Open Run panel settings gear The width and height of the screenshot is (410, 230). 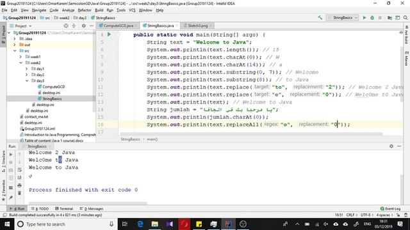[x=391, y=146]
